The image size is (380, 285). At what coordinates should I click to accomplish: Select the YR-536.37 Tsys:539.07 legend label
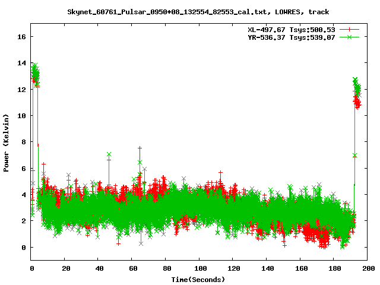[292, 37]
